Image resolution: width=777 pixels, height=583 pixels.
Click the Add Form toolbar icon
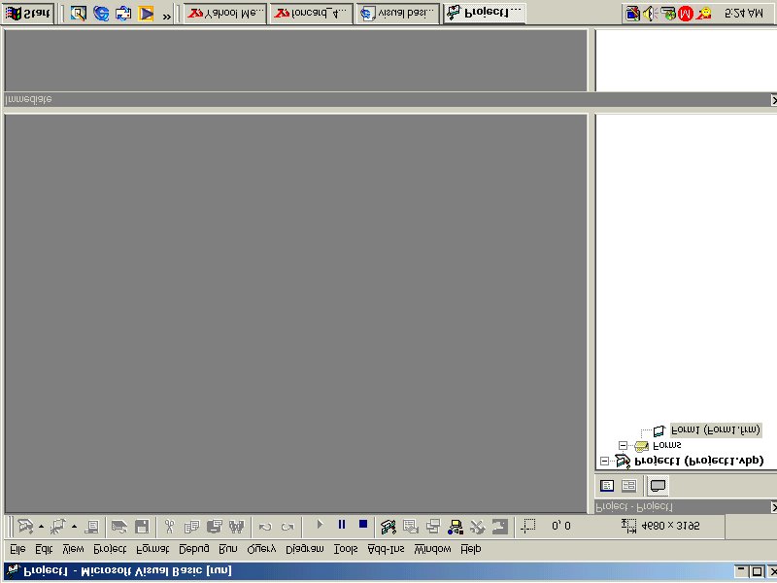point(58,526)
